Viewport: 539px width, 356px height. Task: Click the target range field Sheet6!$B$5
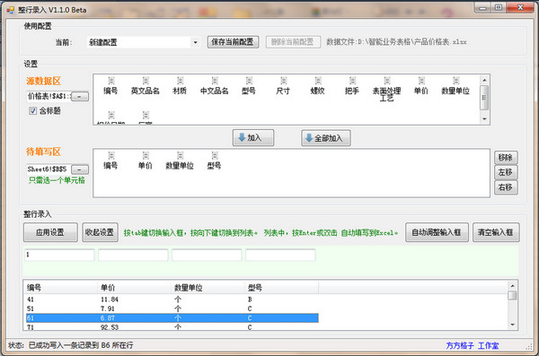(49, 169)
